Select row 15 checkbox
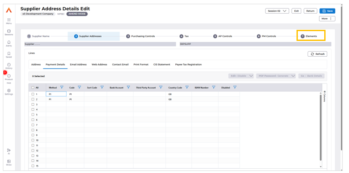Screen dimensions: 349x173 (33, 166)
